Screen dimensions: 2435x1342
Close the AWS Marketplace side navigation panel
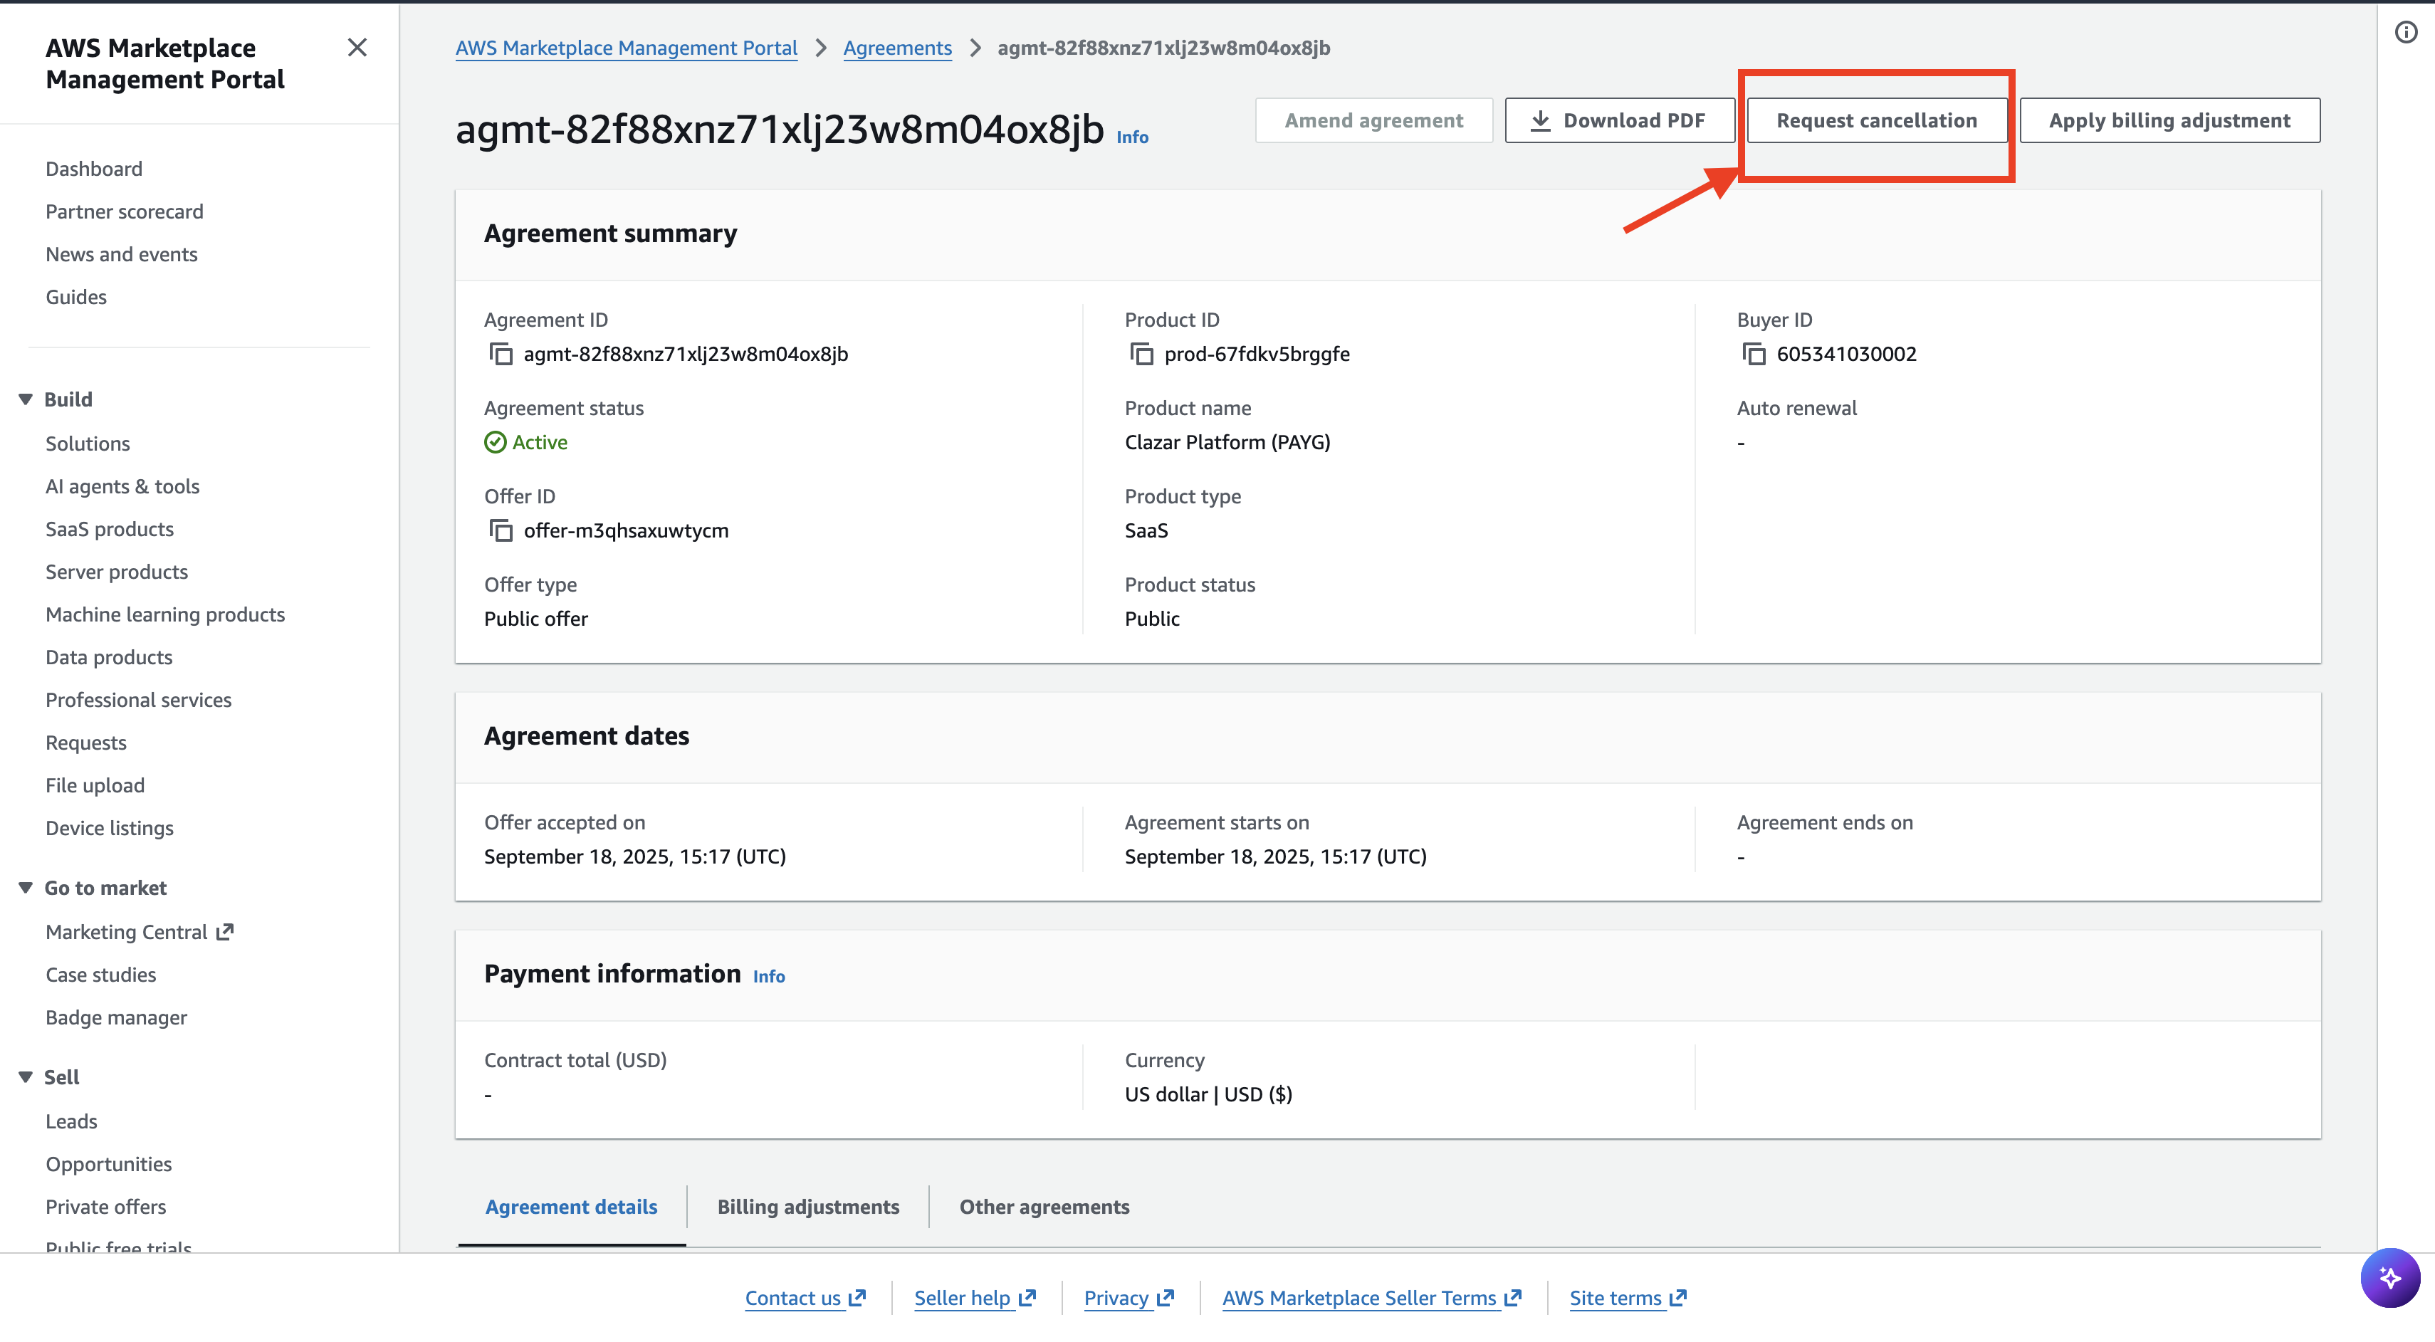pyautogui.click(x=357, y=47)
